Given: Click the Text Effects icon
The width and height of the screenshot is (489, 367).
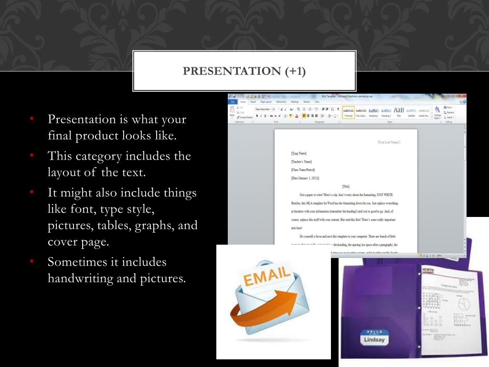Looking at the screenshot, I should coord(285,116).
